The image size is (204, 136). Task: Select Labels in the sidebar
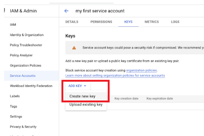tap(15, 96)
